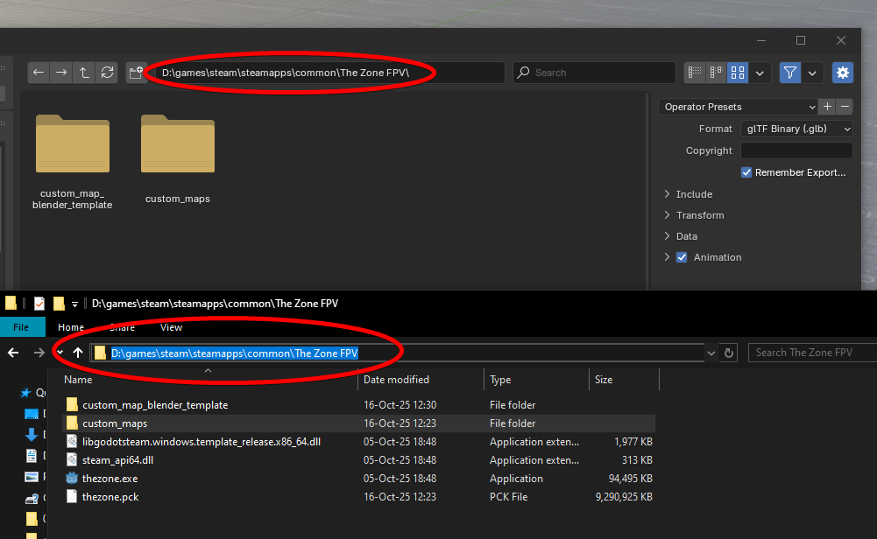The height and width of the screenshot is (539, 877).
Task: Expand the Include section
Action: click(693, 194)
